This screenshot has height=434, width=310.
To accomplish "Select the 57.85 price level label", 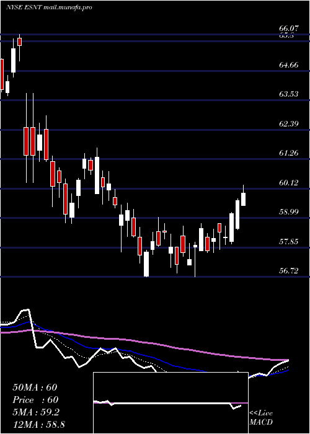I will pyautogui.click(x=289, y=241).
